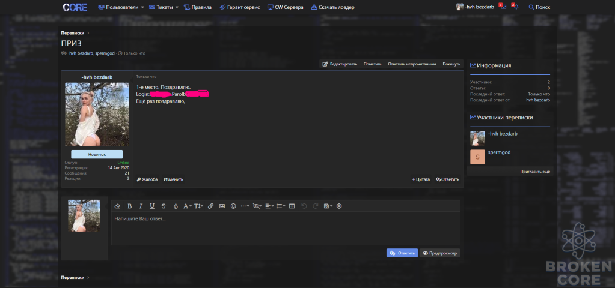The width and height of the screenshot is (615, 288).
Task: Click the Пометить button
Action: tap(372, 64)
